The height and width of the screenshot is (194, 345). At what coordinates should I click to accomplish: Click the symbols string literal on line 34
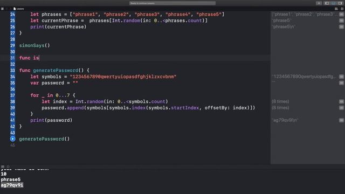[123, 77]
